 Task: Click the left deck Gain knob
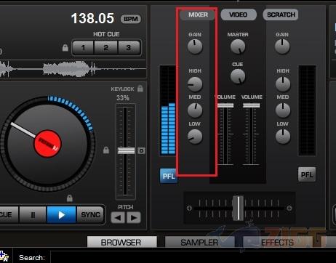point(195,46)
